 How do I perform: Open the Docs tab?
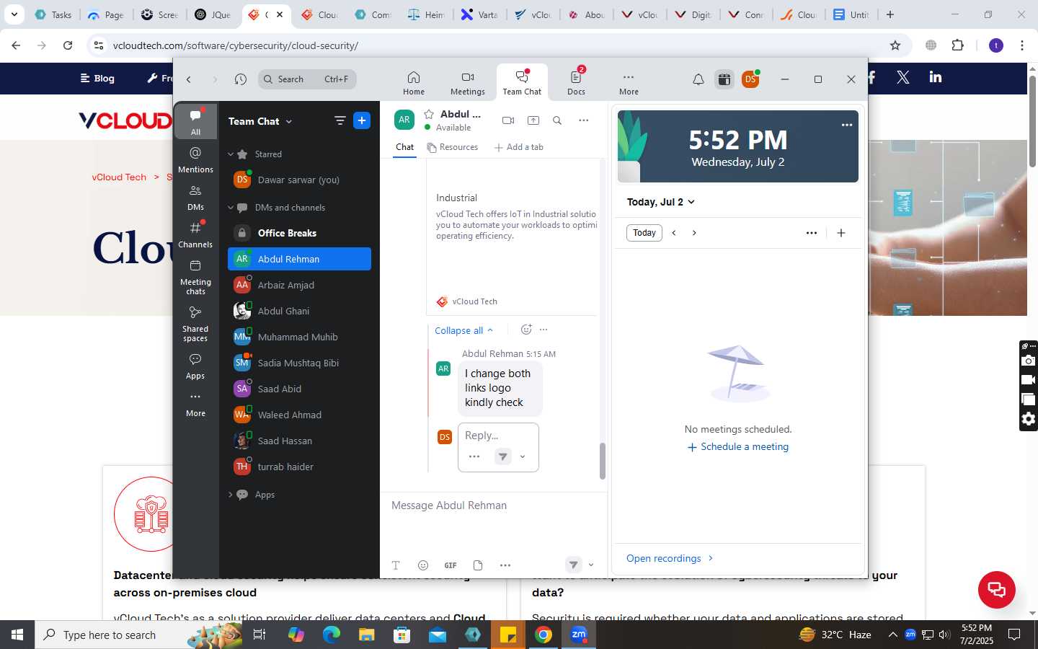[x=576, y=83]
